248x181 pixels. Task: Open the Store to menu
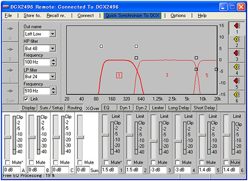click(32, 16)
